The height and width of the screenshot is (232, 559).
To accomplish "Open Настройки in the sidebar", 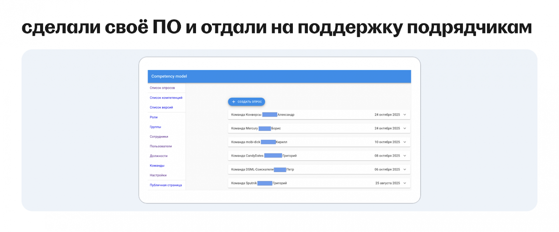I will 158,175.
